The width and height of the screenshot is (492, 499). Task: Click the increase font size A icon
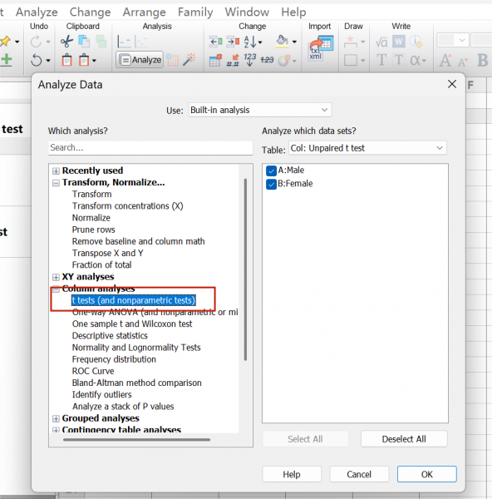point(445,60)
